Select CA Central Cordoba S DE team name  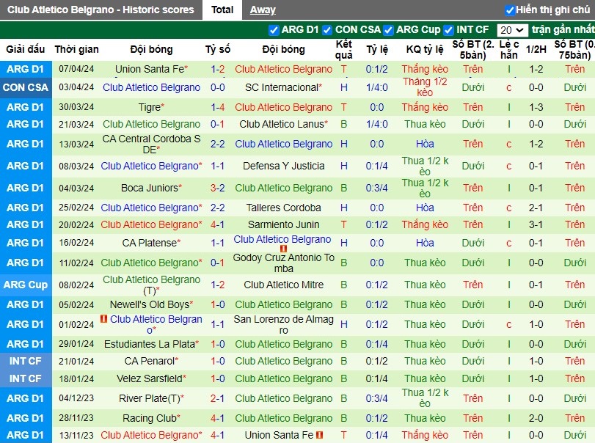(151, 144)
